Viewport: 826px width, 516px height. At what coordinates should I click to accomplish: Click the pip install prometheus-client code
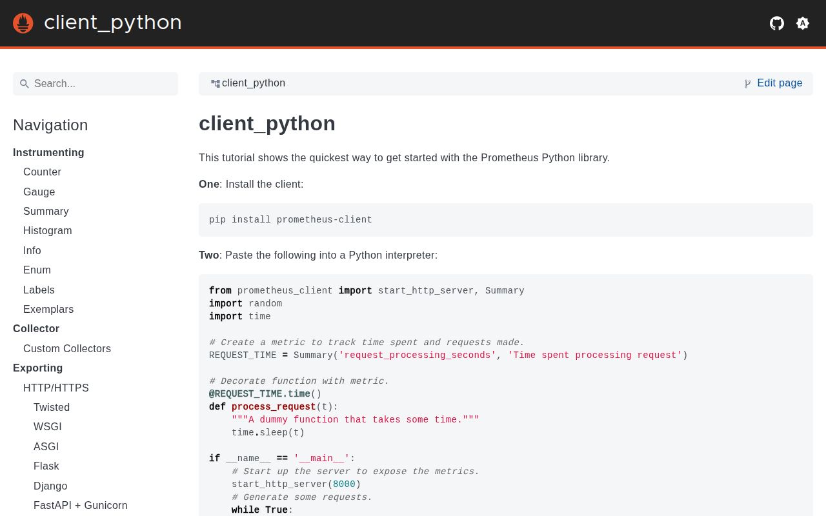(290, 220)
